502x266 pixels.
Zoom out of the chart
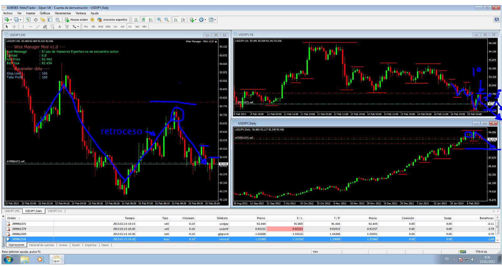(167, 19)
